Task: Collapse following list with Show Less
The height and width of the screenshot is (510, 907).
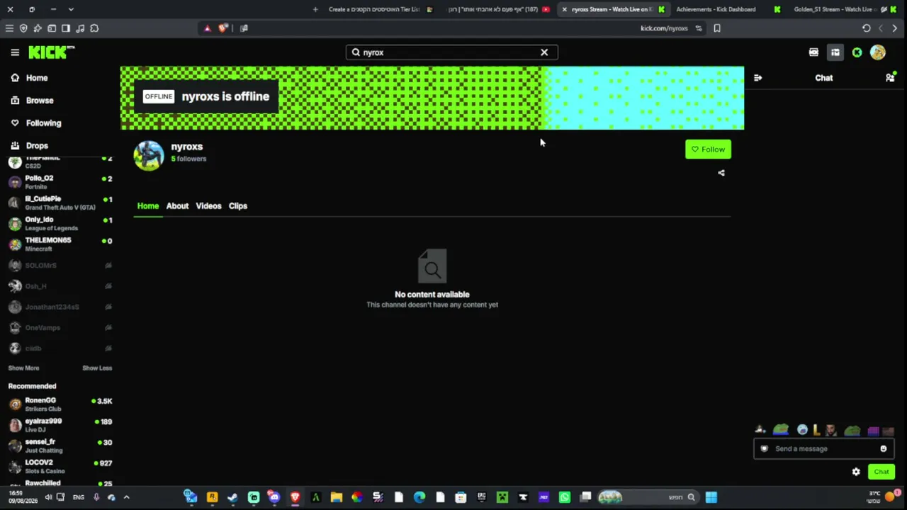Action: pyautogui.click(x=97, y=368)
